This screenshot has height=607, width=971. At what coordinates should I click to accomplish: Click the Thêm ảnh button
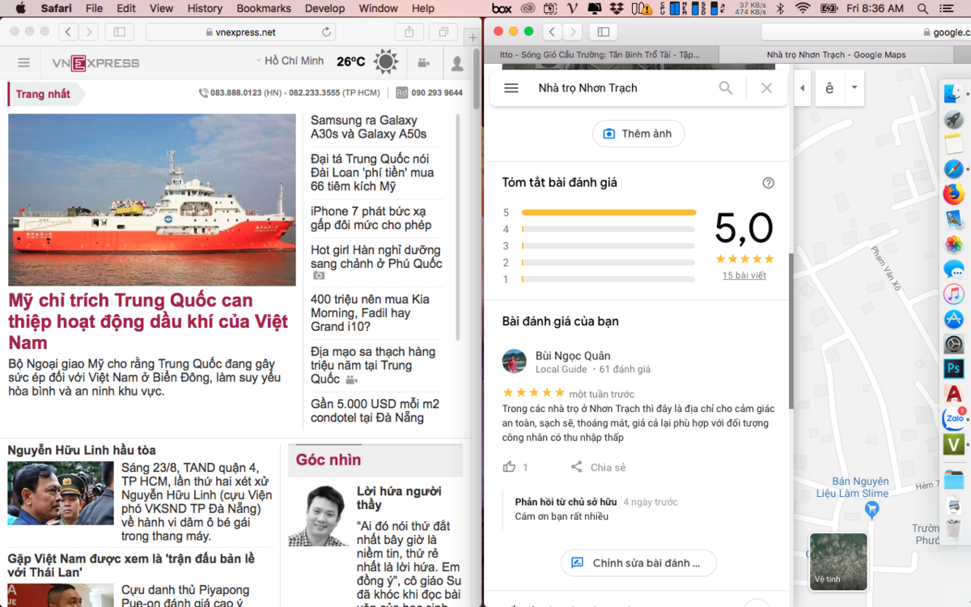638,134
